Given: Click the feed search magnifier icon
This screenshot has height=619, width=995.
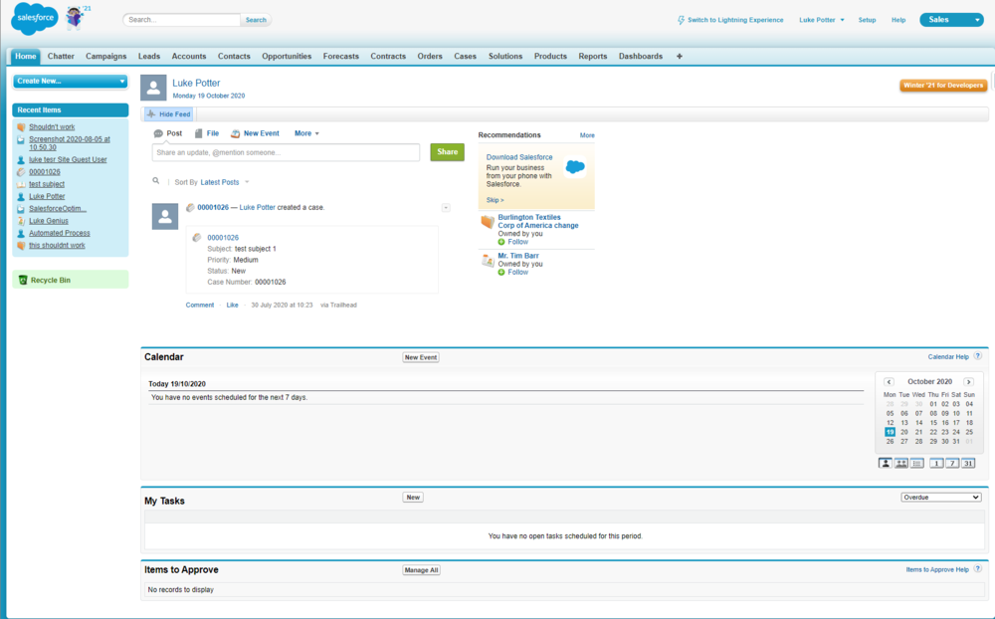Looking at the screenshot, I should [155, 181].
